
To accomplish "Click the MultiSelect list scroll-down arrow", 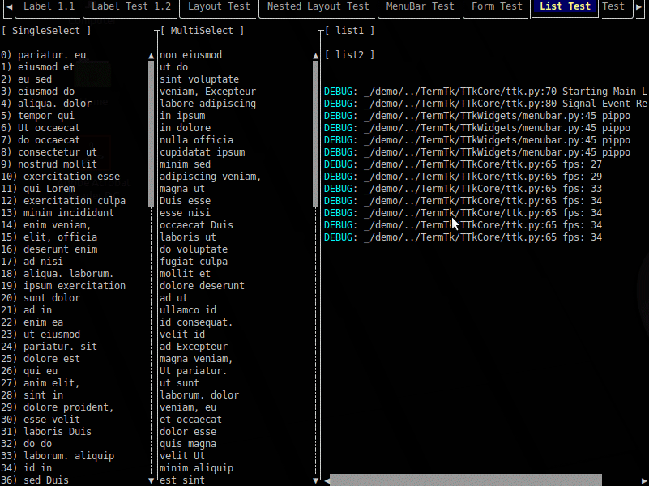I will (x=316, y=480).
